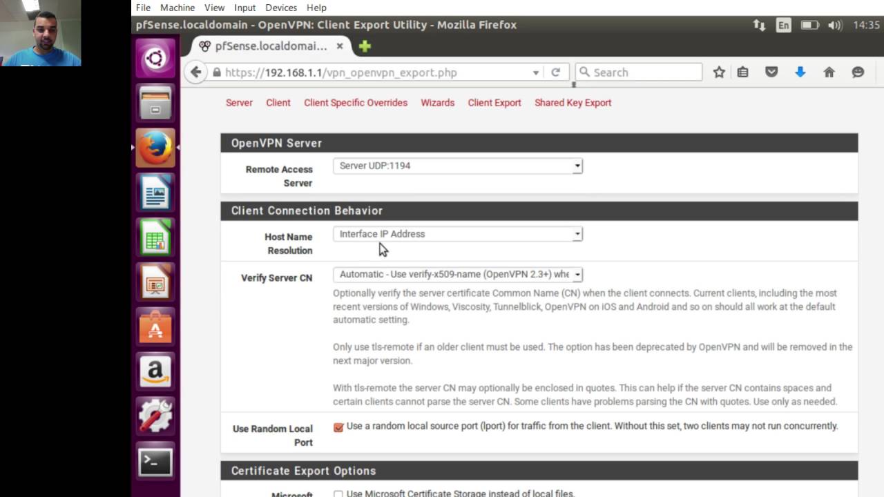The width and height of the screenshot is (884, 497).
Task: Click the Pocket icon
Action: pyautogui.click(x=771, y=72)
